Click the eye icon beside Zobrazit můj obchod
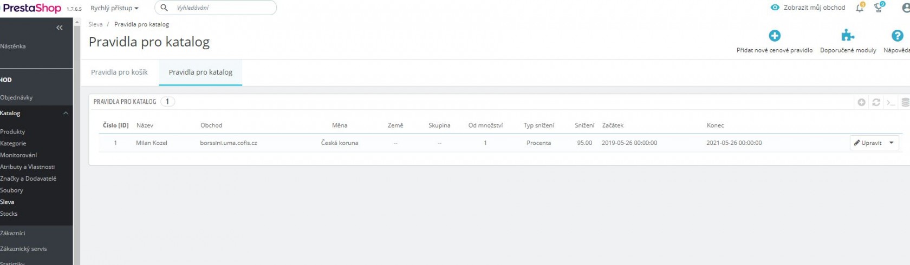This screenshot has height=265, width=910. point(775,8)
